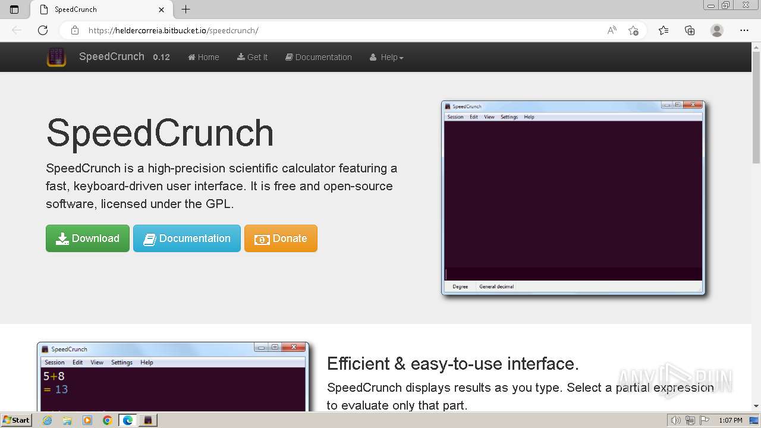Open the Windows Start button
This screenshot has width=761, height=428.
pos(16,420)
